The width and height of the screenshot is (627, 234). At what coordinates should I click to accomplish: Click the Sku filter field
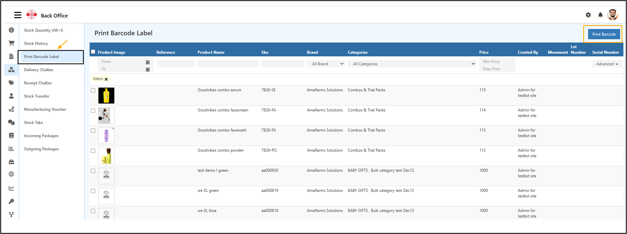pos(283,64)
